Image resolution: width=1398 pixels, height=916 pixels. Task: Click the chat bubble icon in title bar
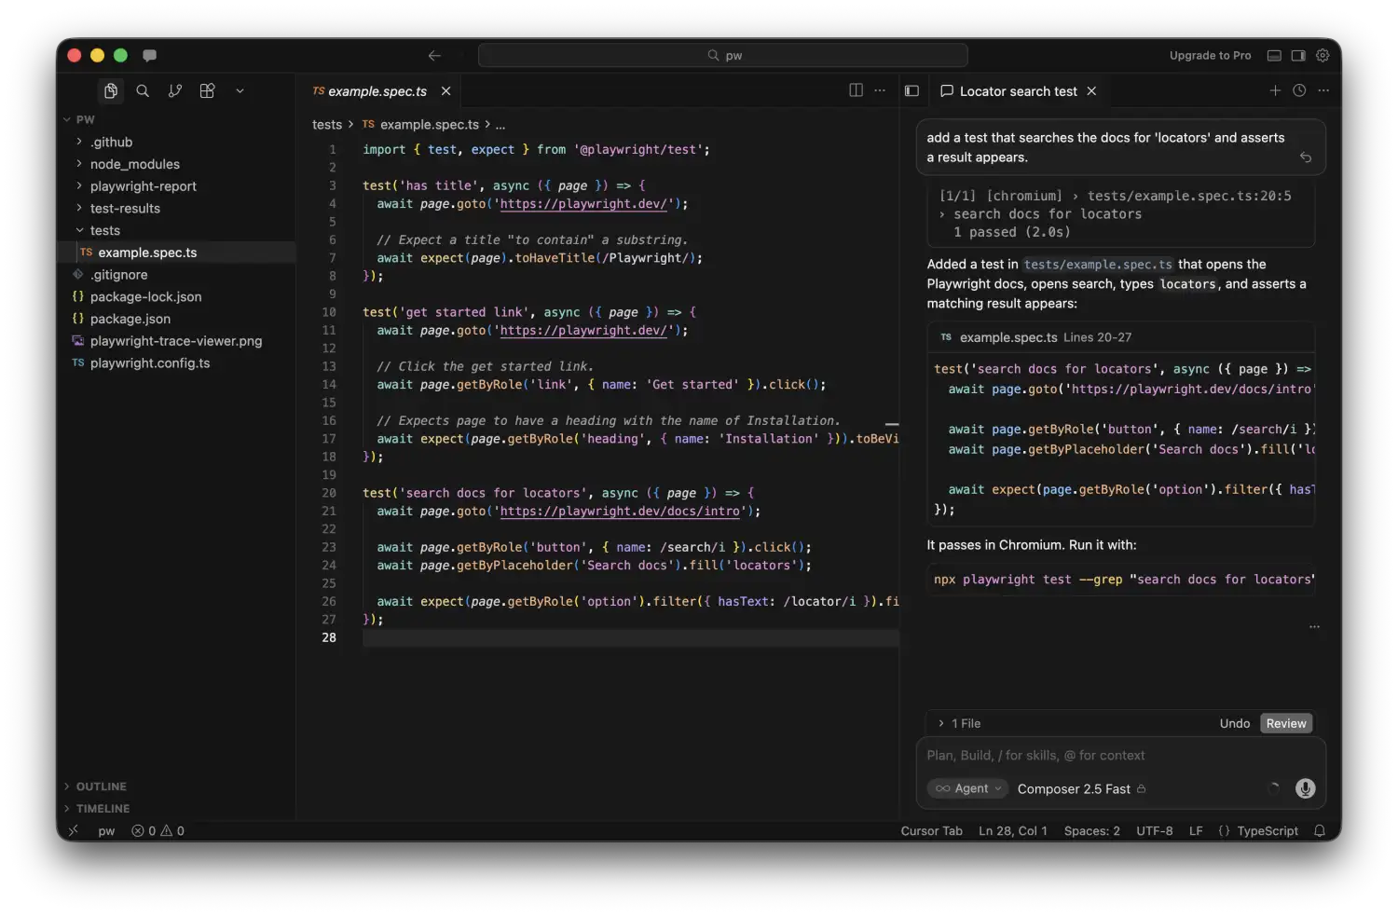[x=149, y=55]
